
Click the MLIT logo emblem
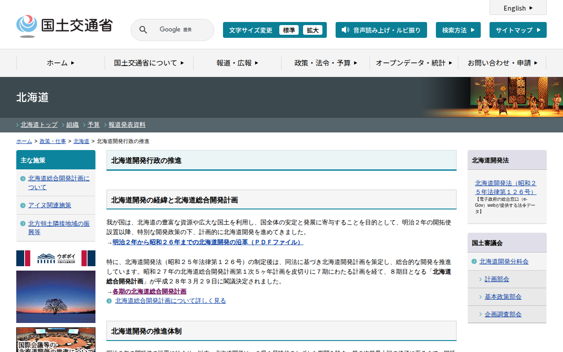click(27, 26)
